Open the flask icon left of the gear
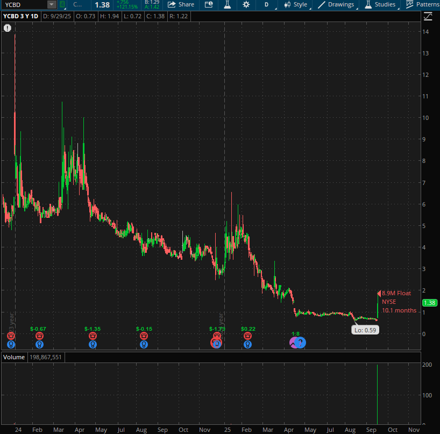The width and height of the screenshot is (440, 434). [x=228, y=4]
